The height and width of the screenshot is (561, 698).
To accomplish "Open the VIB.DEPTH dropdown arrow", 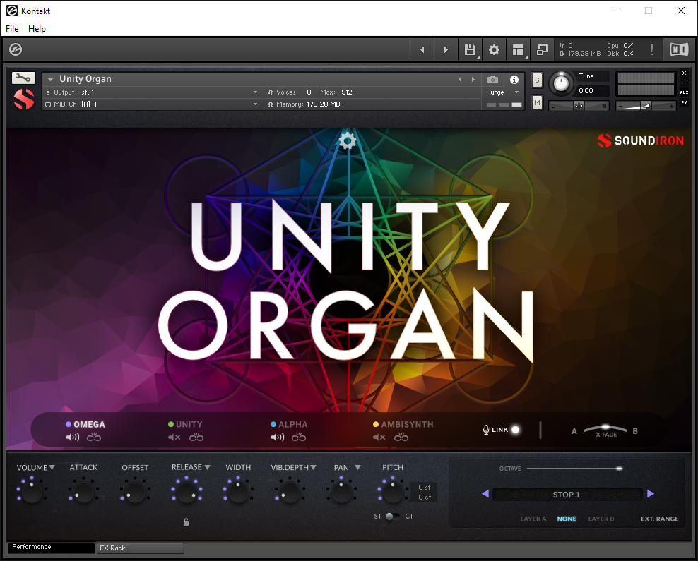I will (314, 468).
